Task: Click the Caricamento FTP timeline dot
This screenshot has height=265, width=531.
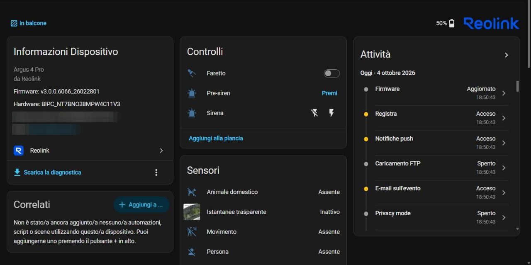Action: [x=366, y=164]
